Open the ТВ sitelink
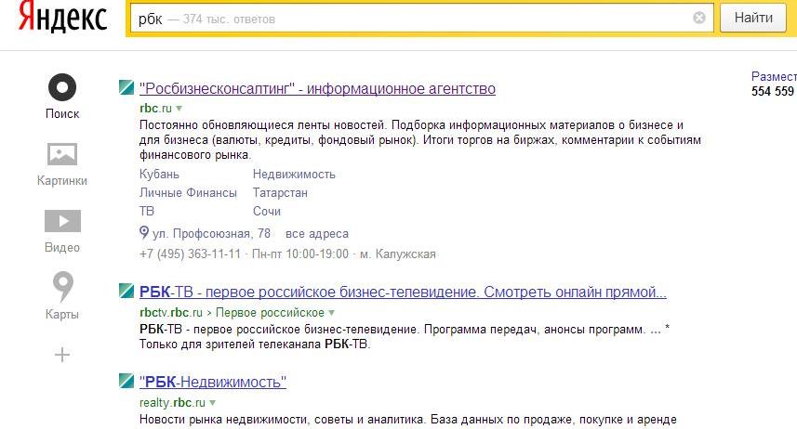 [x=146, y=211]
